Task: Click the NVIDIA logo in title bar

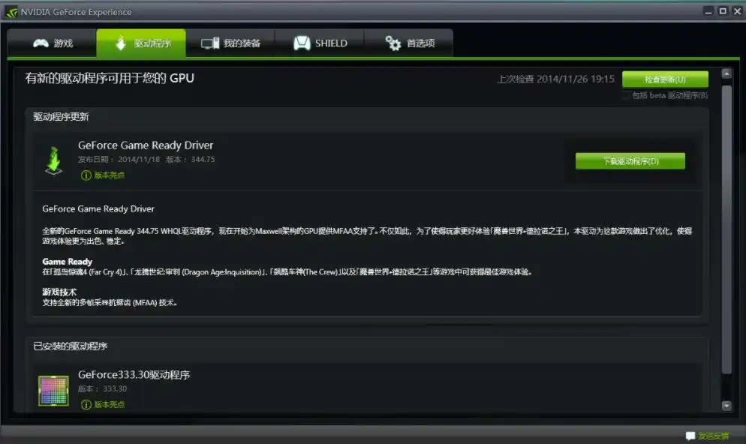Action: pos(11,12)
